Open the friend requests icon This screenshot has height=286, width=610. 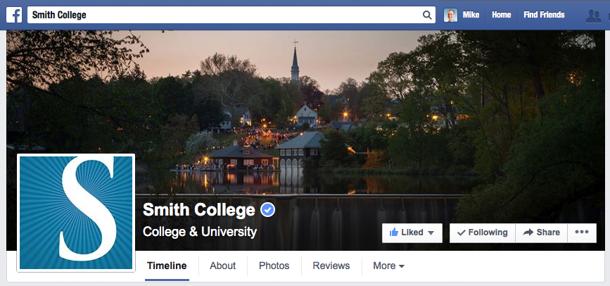[593, 15]
